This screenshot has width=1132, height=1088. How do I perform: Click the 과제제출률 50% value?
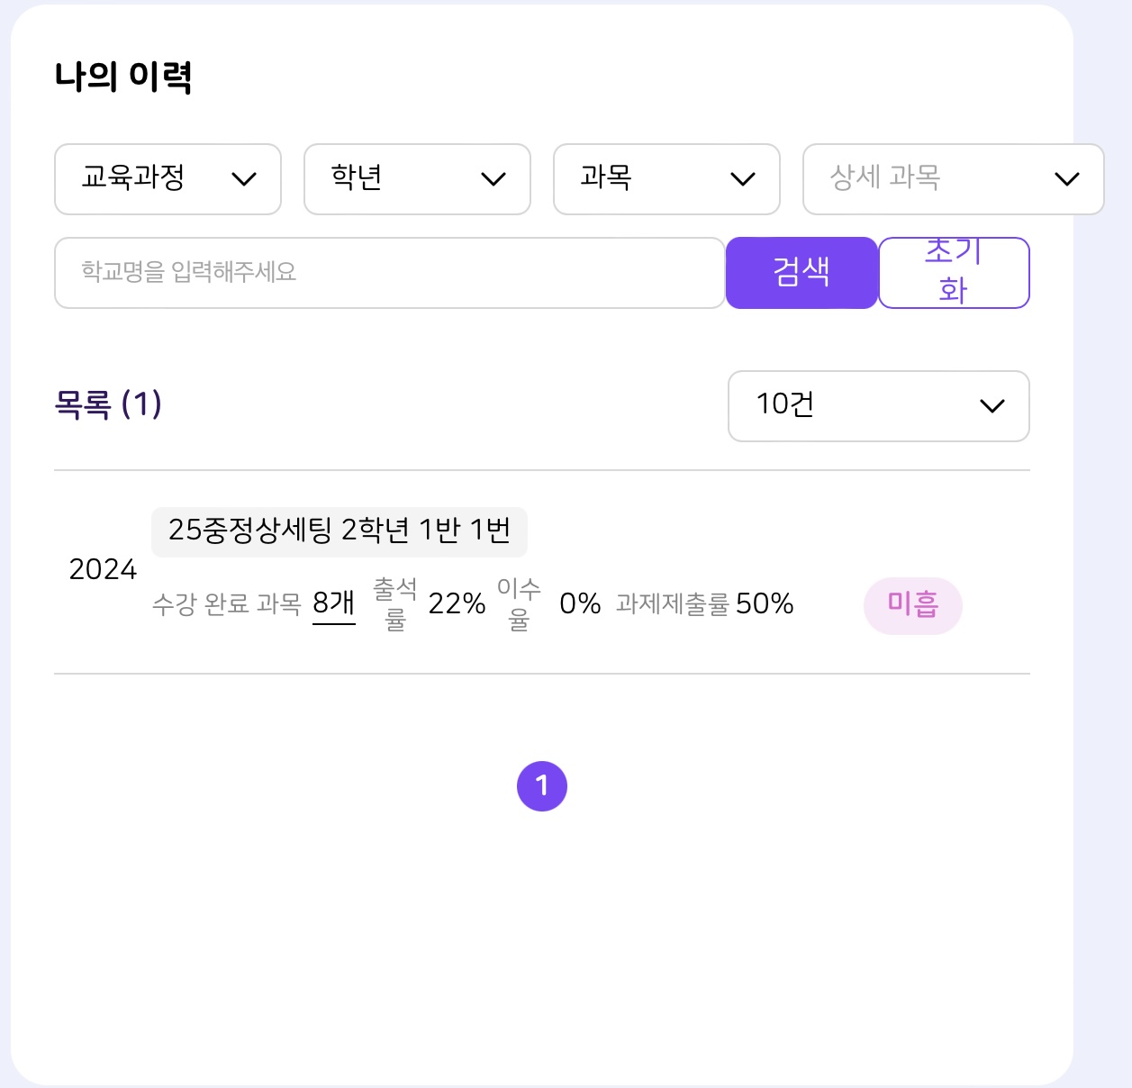coord(764,603)
